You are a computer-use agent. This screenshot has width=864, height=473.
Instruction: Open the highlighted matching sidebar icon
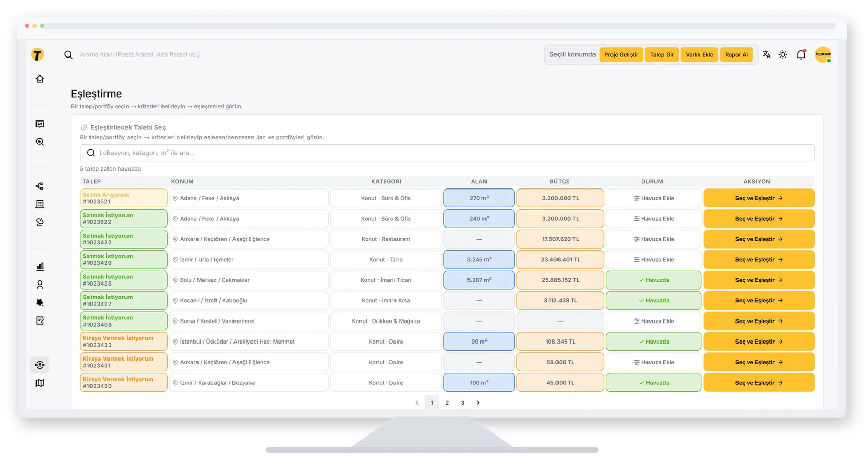40,365
